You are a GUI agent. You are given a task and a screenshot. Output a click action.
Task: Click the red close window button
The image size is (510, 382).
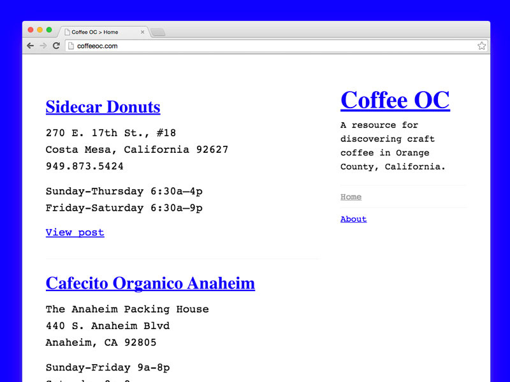click(x=31, y=30)
